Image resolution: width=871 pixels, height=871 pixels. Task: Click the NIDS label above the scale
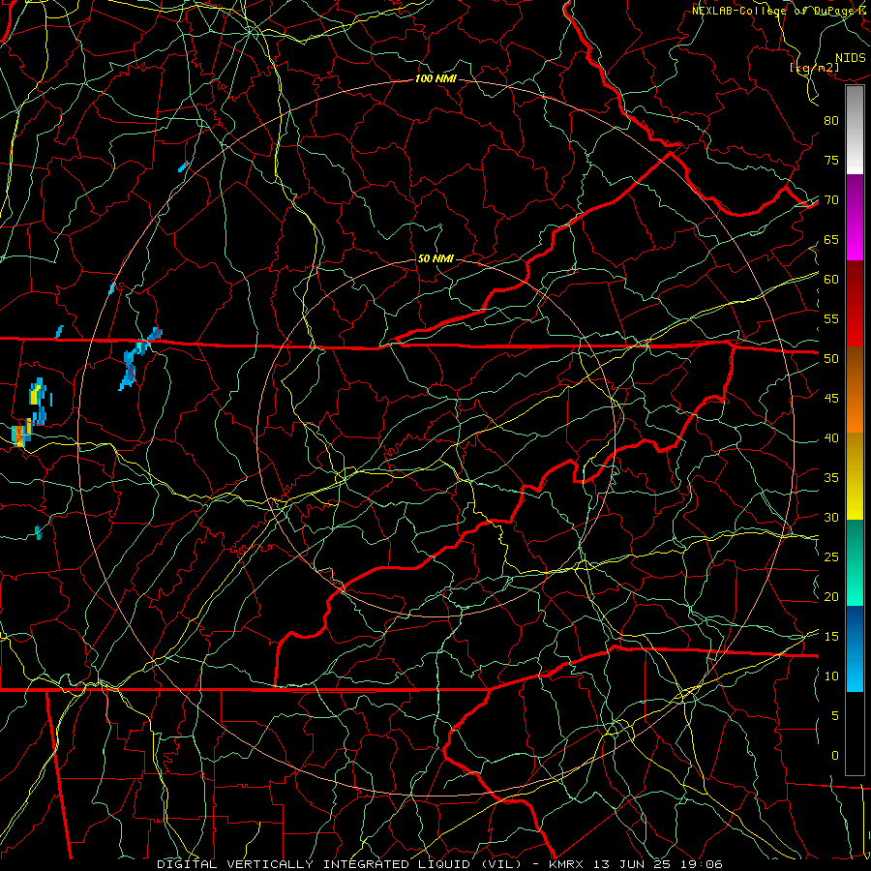(x=851, y=58)
